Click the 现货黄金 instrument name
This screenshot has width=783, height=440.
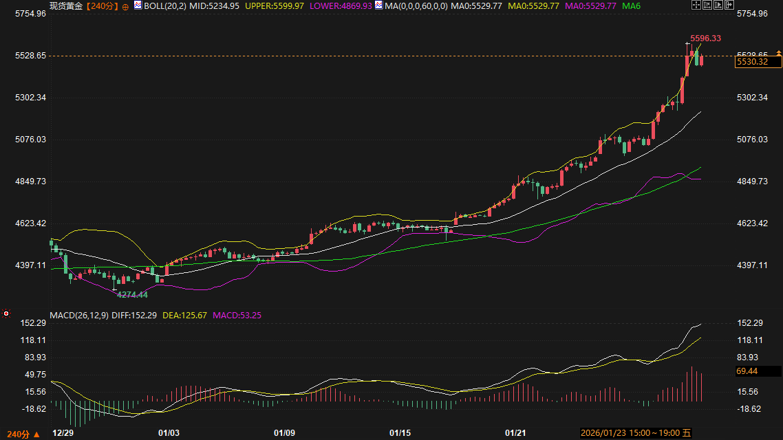click(66, 6)
